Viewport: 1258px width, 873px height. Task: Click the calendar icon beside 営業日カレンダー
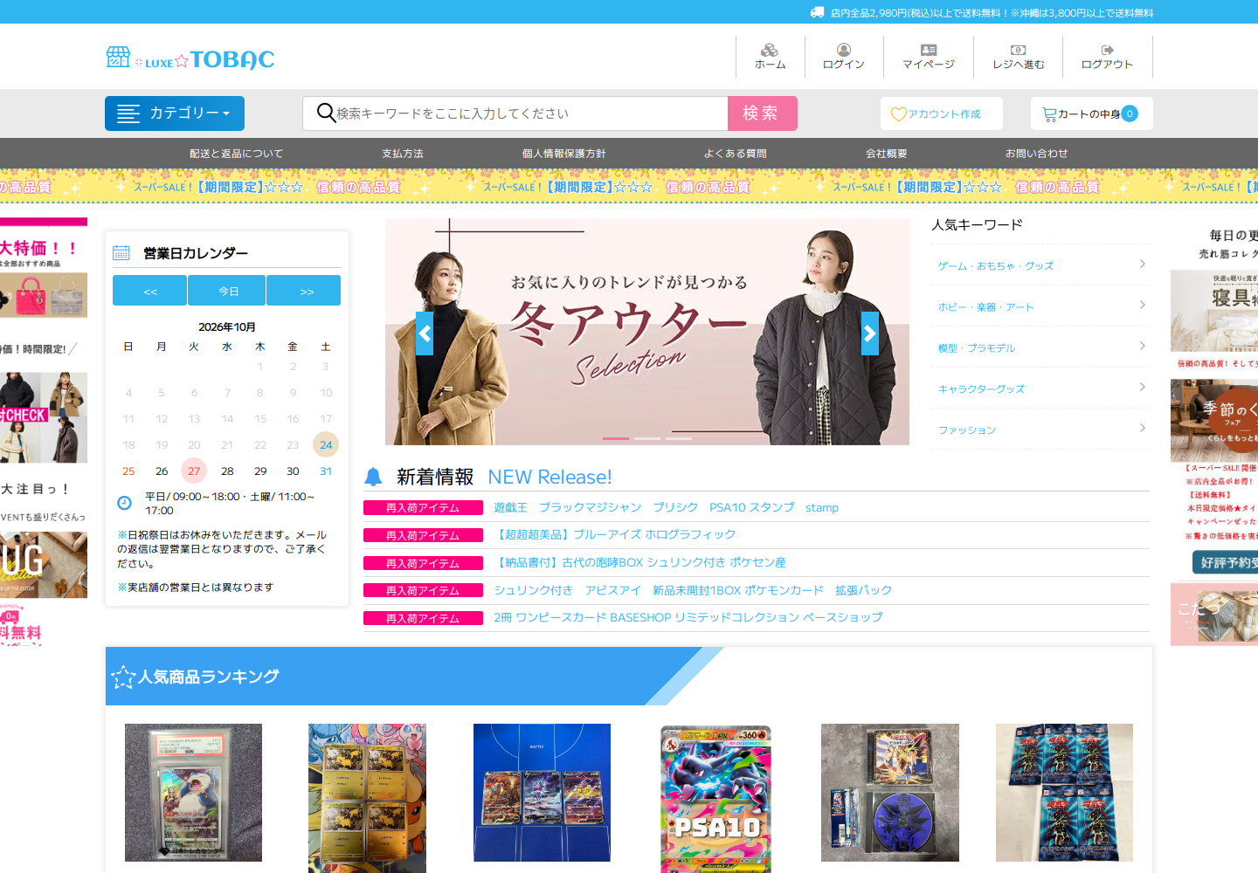pos(121,253)
